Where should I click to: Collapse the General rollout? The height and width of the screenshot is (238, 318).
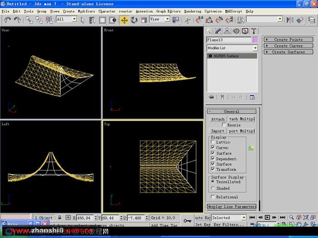[x=232, y=112]
